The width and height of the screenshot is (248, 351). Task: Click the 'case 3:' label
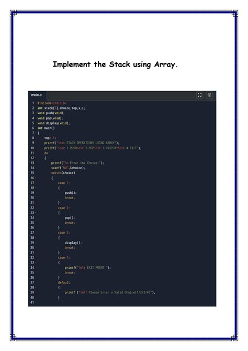click(64, 233)
